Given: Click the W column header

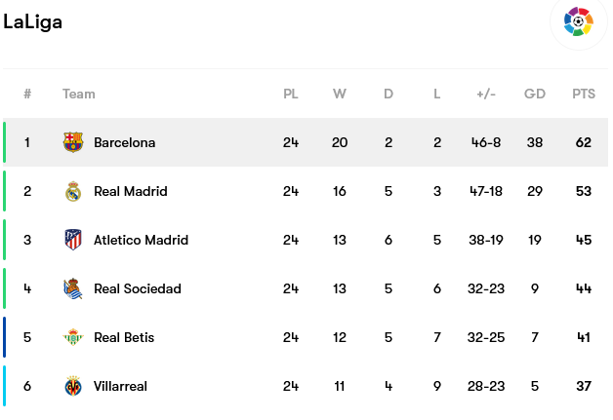Looking at the screenshot, I should point(340,94).
